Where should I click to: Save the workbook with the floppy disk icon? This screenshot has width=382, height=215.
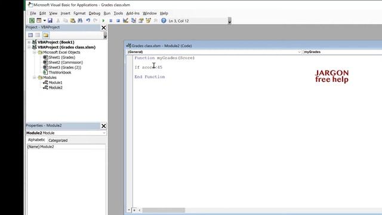(50, 21)
